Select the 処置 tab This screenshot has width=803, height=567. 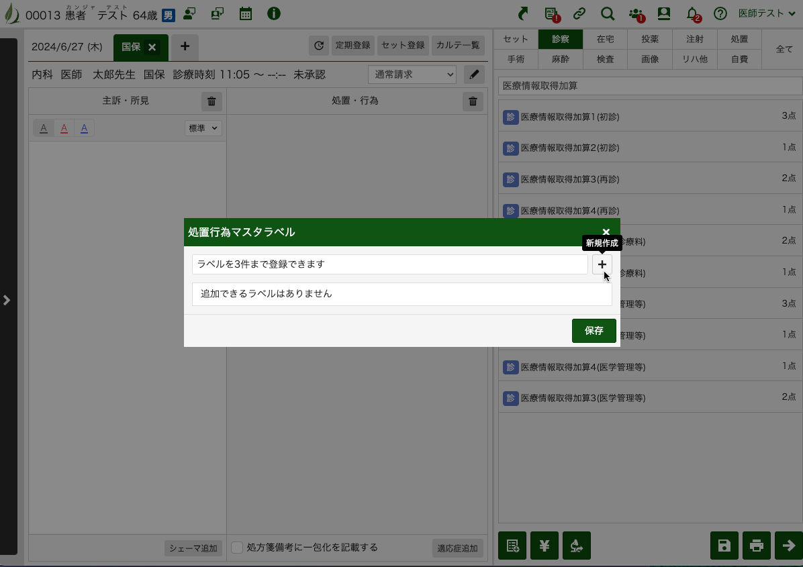[x=739, y=40]
